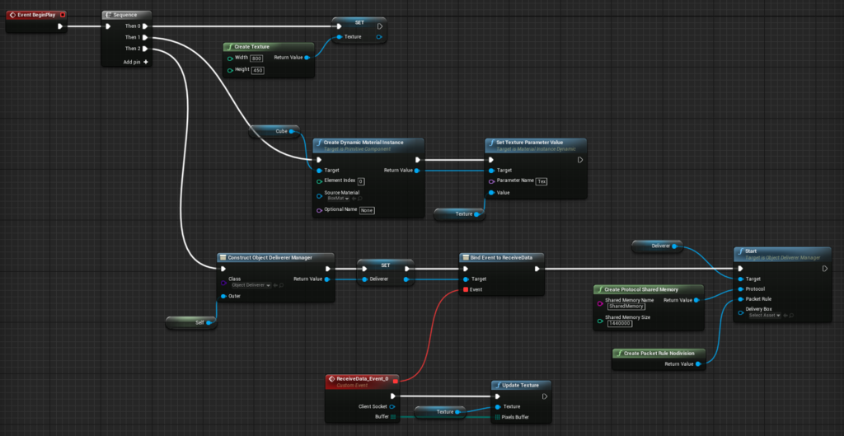The height and width of the screenshot is (436, 844).
Task: Click the Event BeginPlay exec output pin
Action: click(59, 26)
